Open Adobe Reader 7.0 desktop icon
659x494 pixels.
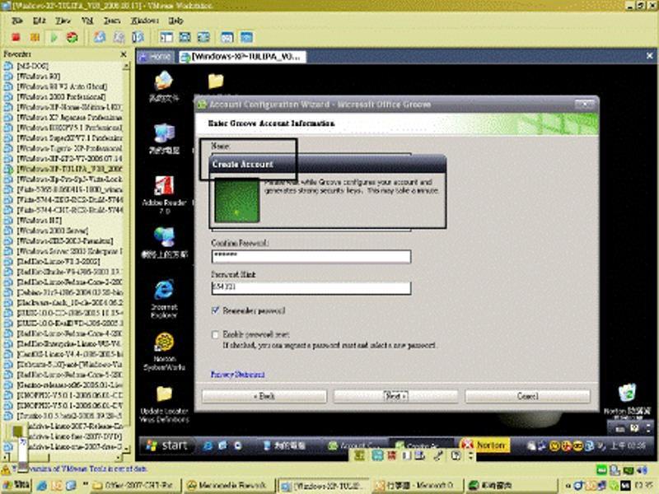[x=164, y=194]
